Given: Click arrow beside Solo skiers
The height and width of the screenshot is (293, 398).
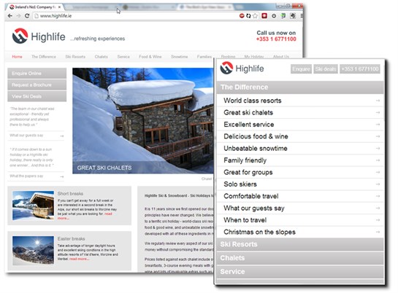Looking at the screenshot, I should coord(378,184).
